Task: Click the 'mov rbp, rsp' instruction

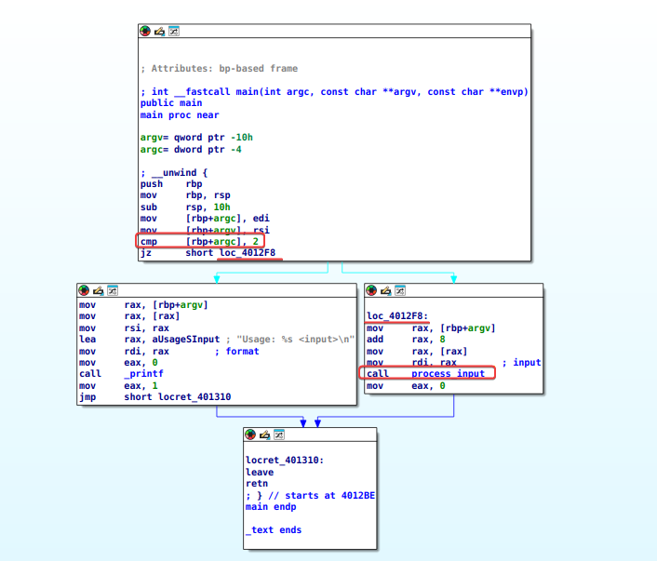Action: point(185,195)
